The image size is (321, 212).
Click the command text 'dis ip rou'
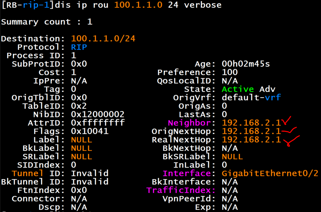[82, 5]
